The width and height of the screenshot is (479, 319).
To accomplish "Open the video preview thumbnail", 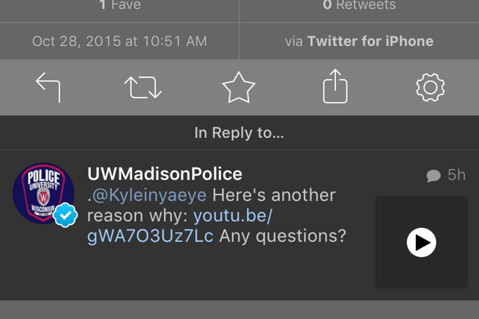I will (x=421, y=242).
